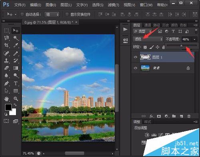The height and width of the screenshot is (157, 200).
Task: Select the Horizontal Type tool
Action: pos(16,83)
